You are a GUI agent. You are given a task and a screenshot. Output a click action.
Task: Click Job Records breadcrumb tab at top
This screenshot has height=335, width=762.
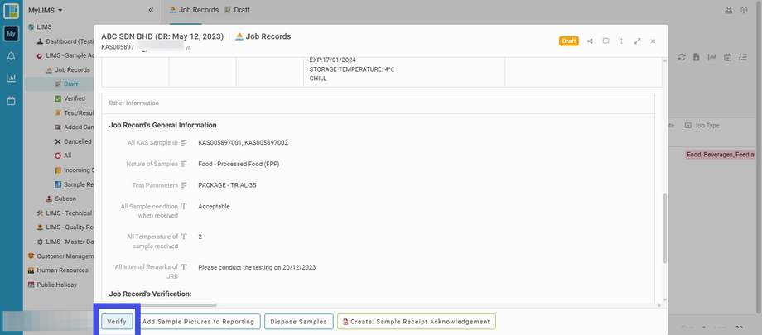pos(194,10)
